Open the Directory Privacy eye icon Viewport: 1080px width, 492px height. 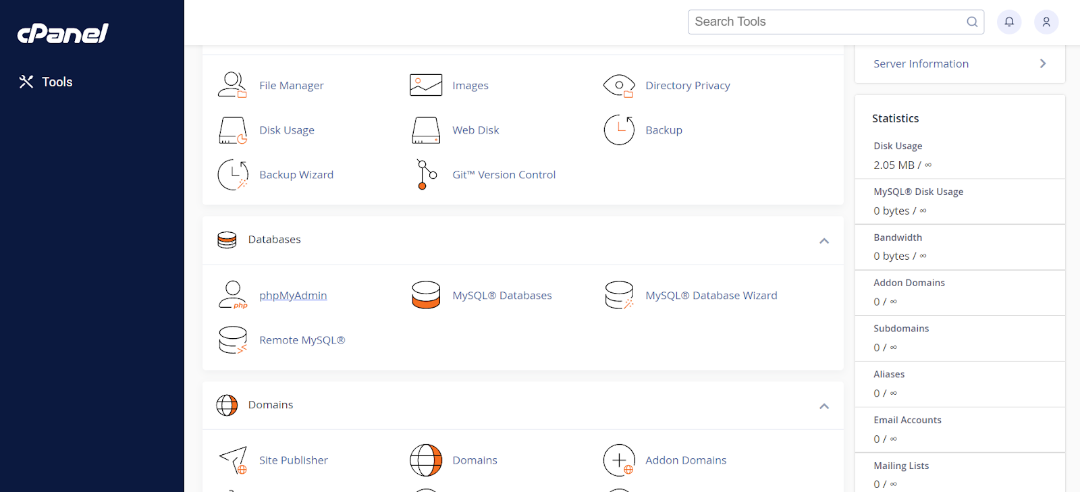pyautogui.click(x=619, y=85)
